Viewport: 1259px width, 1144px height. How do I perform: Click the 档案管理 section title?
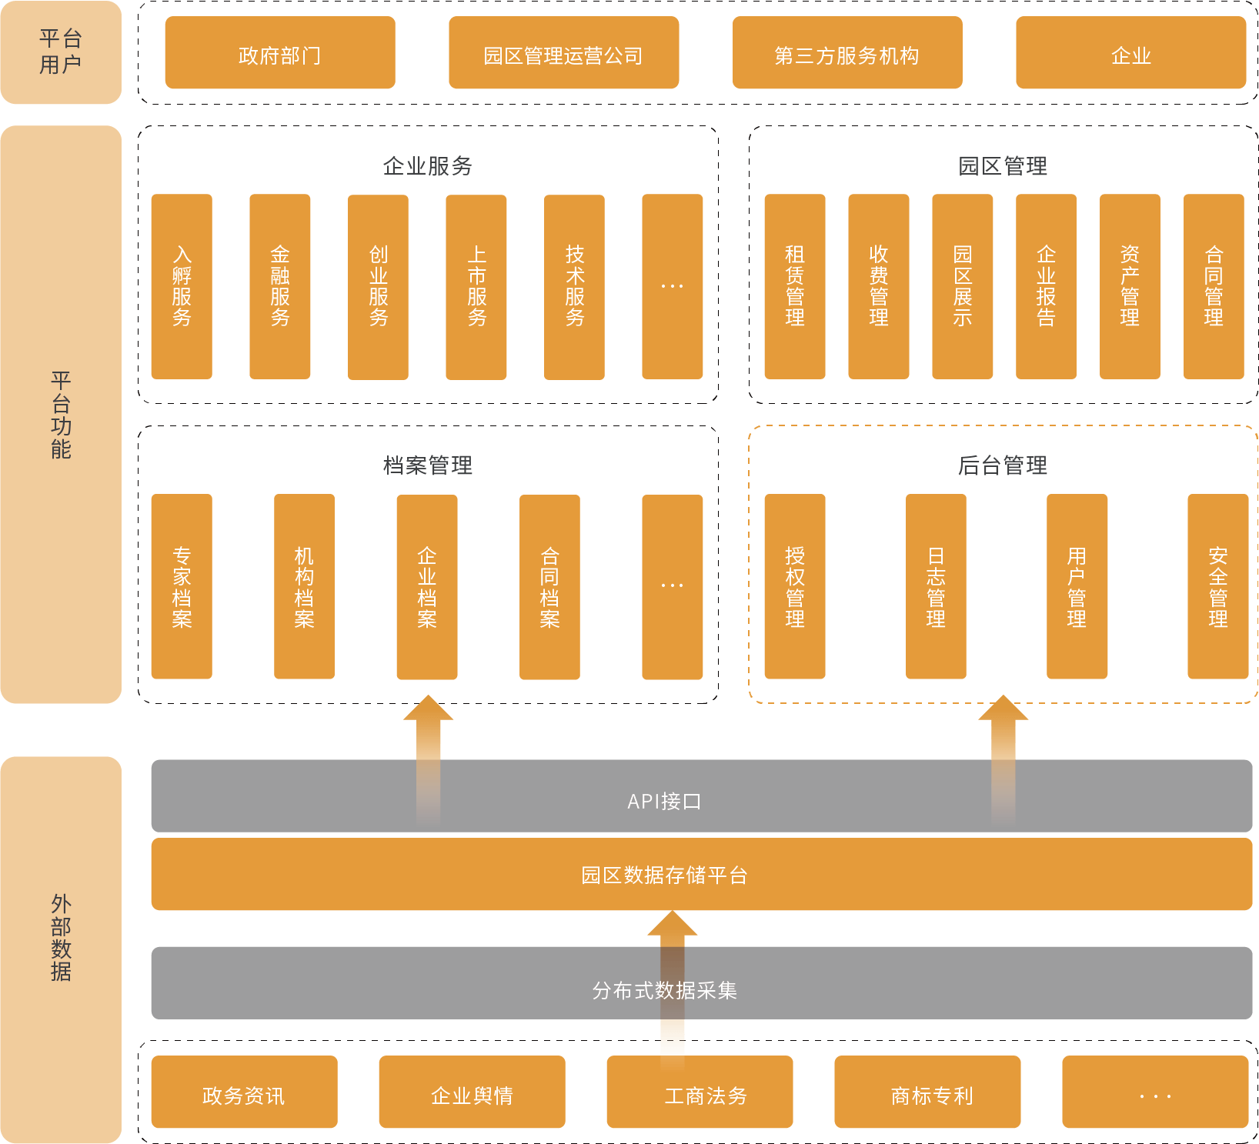[428, 465]
